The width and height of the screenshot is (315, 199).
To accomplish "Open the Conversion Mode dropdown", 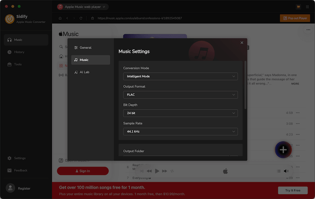I will (x=180, y=76).
